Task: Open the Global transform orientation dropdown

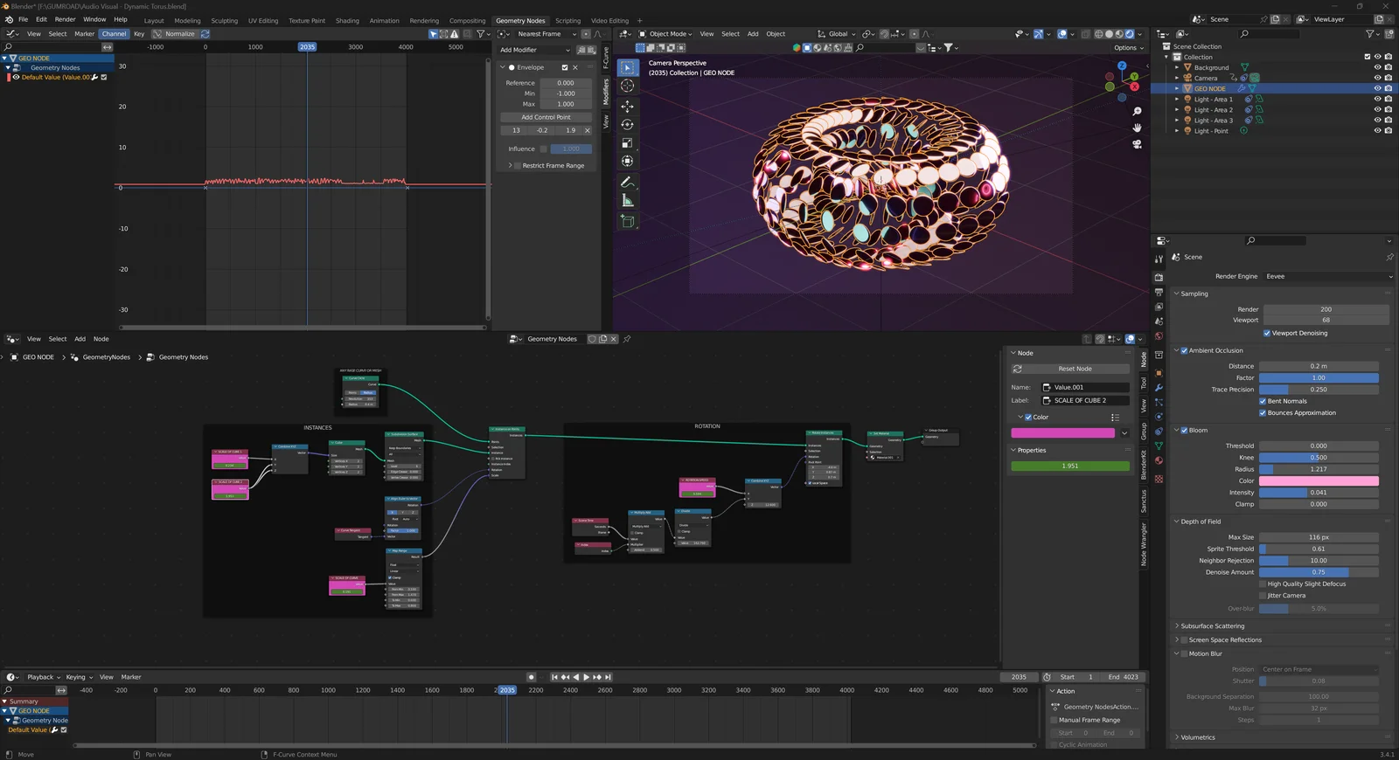Action: pos(837,34)
